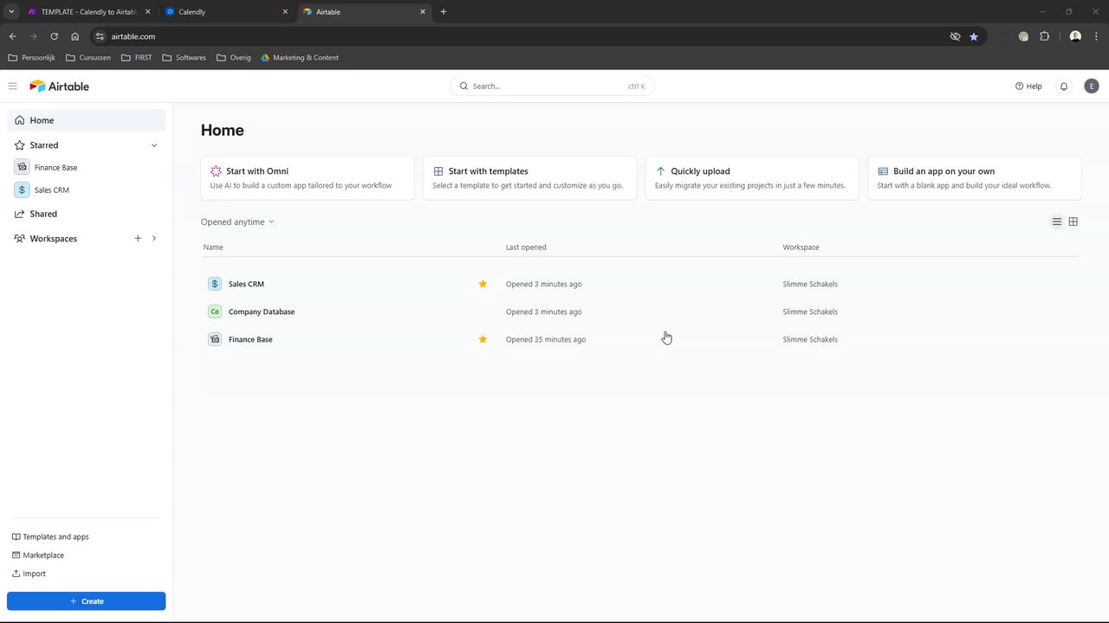Click Sales CRM dollar icon in list
This screenshot has height=623, width=1109.
coord(215,284)
